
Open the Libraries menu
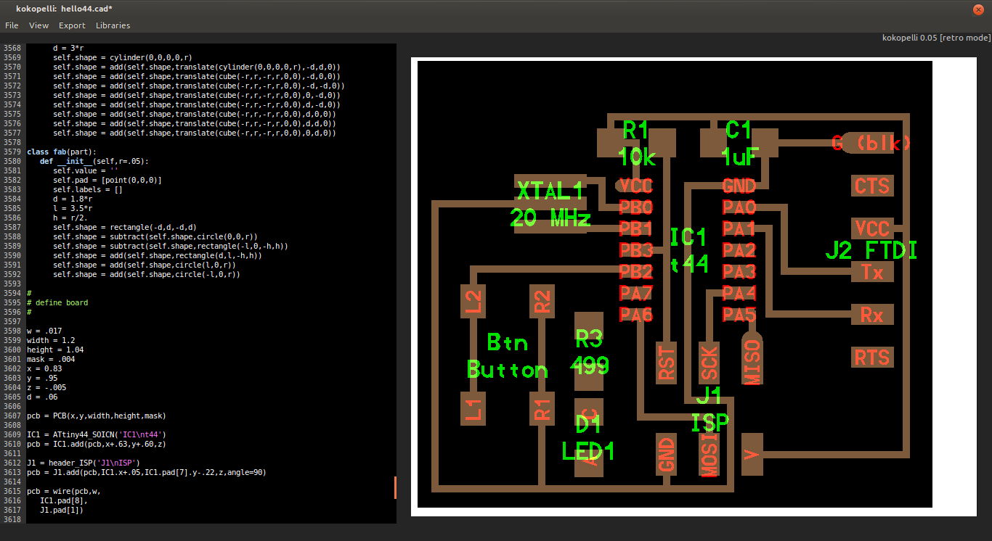(113, 25)
